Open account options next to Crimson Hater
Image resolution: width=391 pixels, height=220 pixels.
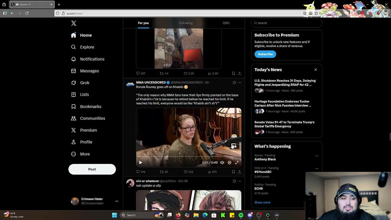[x=117, y=201]
